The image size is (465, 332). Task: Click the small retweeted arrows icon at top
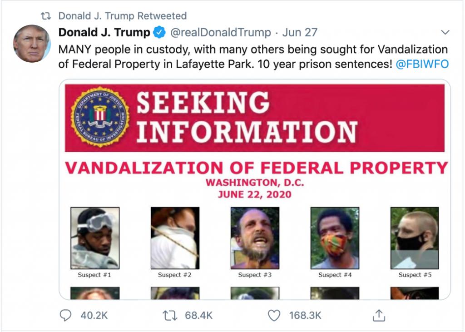(x=46, y=16)
